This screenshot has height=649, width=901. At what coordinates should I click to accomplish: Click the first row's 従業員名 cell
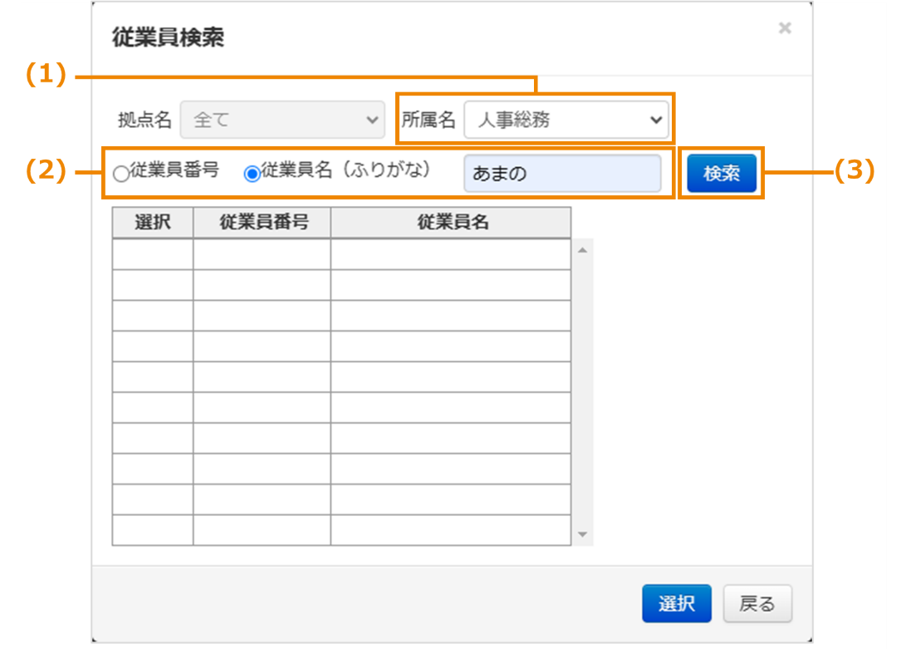click(450, 254)
